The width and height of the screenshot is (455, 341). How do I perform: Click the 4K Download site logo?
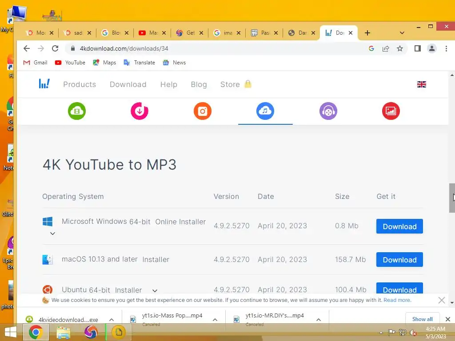click(44, 84)
